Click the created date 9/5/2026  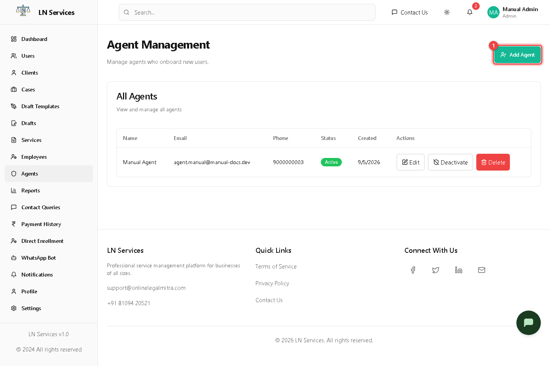coord(369,162)
